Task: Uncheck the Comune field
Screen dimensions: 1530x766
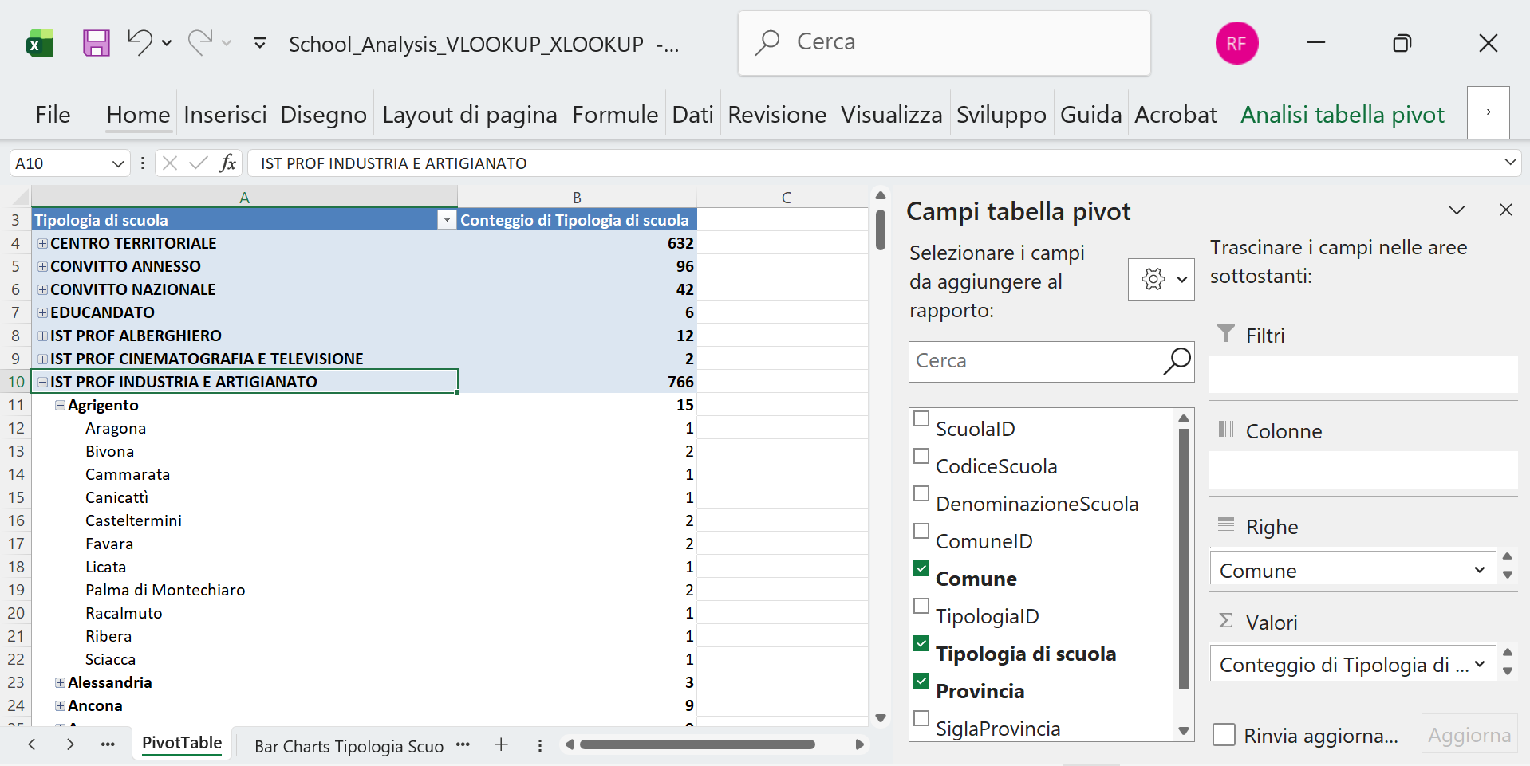Action: pos(921,568)
